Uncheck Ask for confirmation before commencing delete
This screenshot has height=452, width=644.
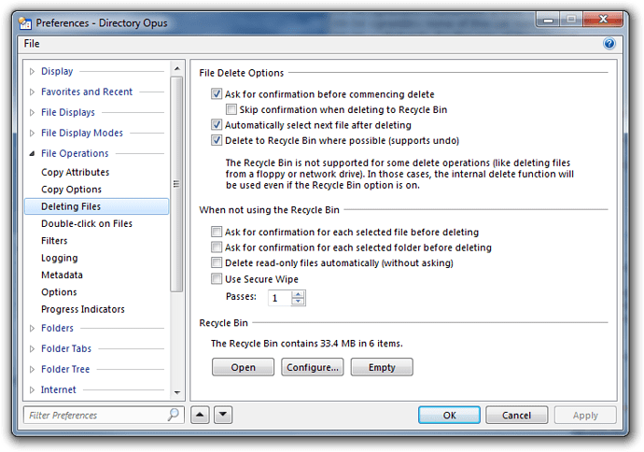(217, 94)
